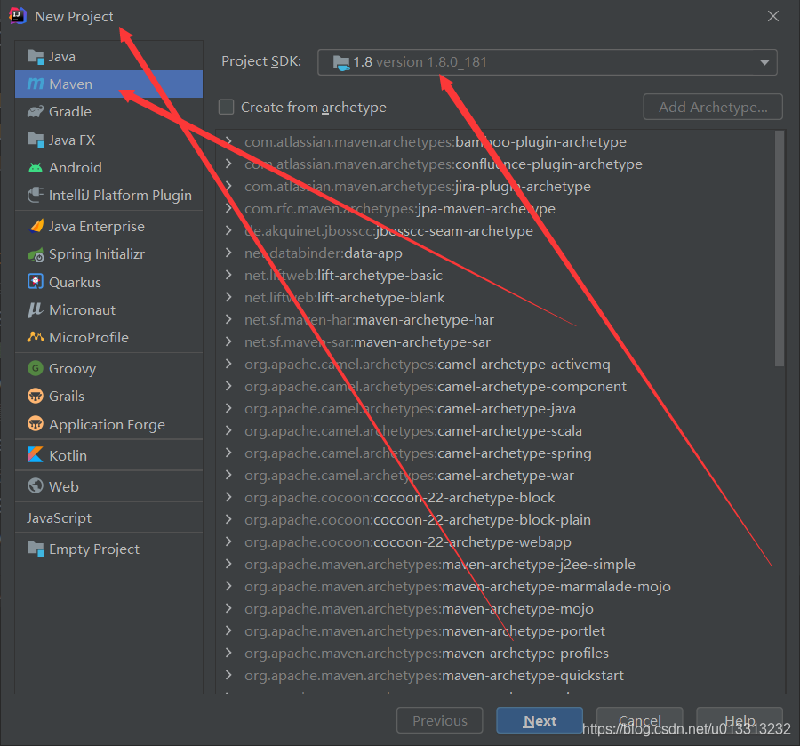Click the Application Forge icon
Viewport: 800px width, 746px height.
coord(36,423)
